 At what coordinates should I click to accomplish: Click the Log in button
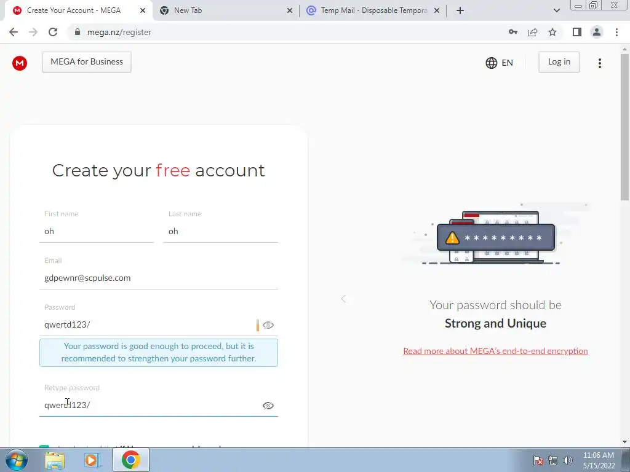559,62
